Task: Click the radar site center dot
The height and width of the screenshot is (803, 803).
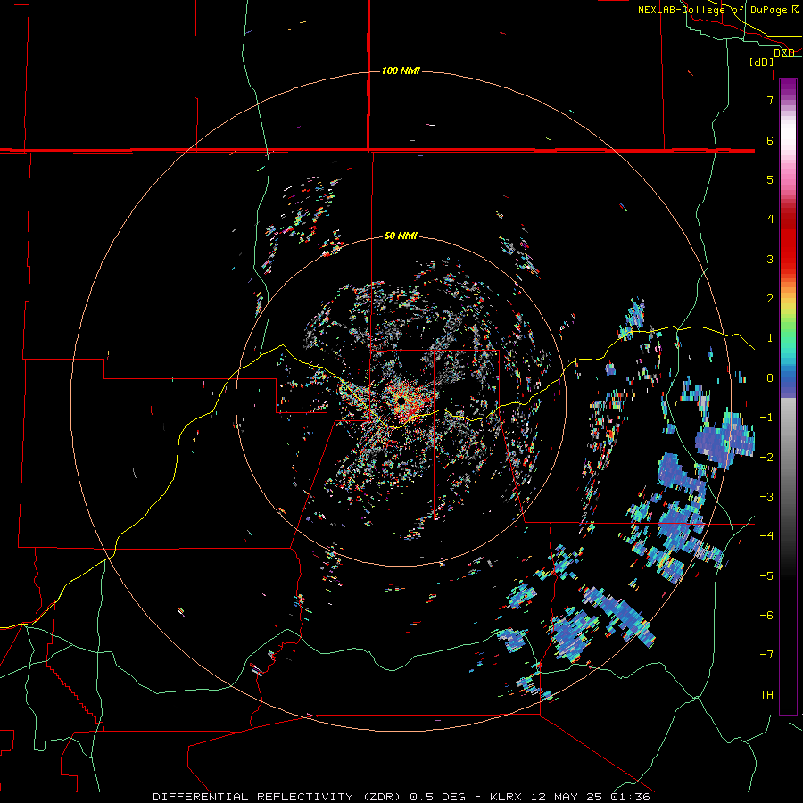Action: [401, 400]
